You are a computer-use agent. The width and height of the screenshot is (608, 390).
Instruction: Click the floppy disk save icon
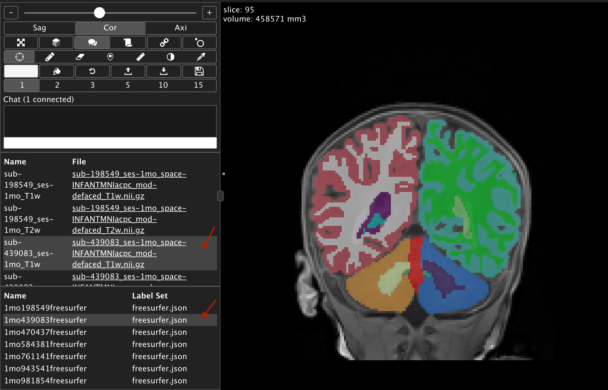tap(199, 71)
